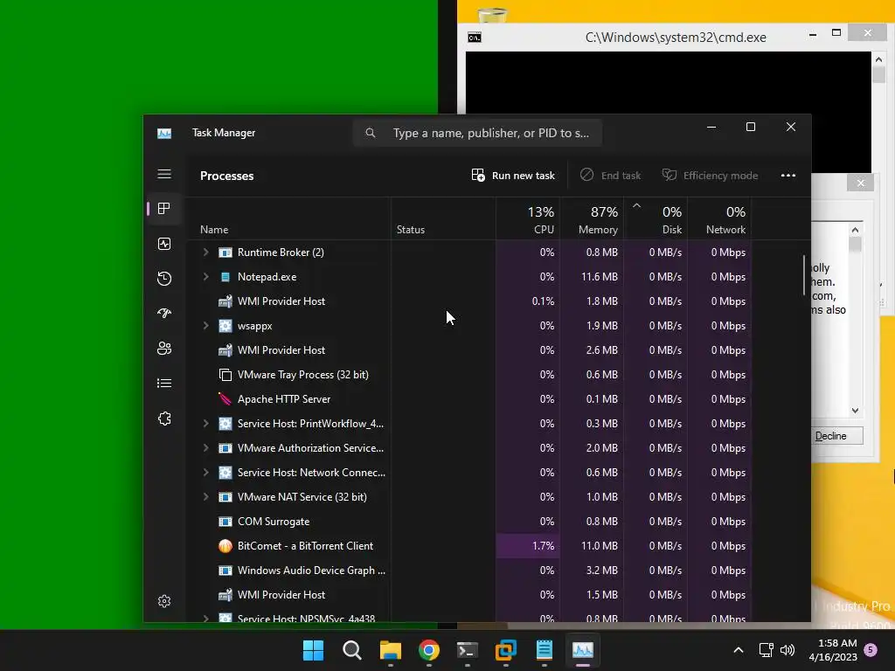
Task: Open the Users page icon in sidebar
Action: [163, 348]
